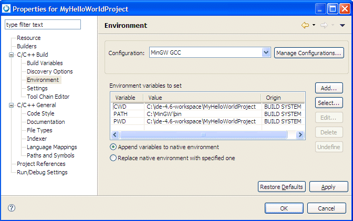Click the type filter text field
Screen dimensions: 353x221
(x=43, y=25)
